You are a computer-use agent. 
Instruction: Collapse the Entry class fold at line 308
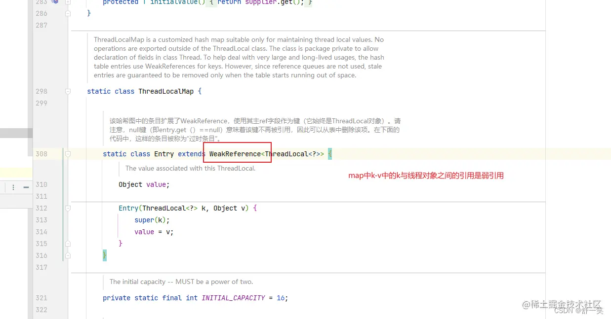[68, 154]
